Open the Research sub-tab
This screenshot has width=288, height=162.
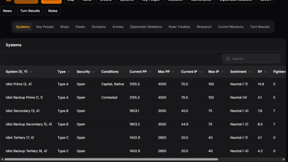(x=204, y=27)
